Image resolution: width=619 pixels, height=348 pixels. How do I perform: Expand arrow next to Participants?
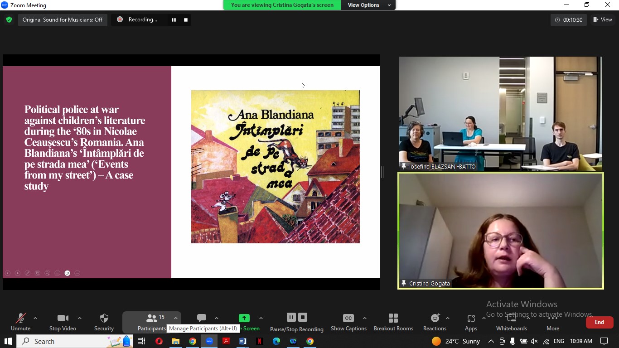pyautogui.click(x=176, y=318)
